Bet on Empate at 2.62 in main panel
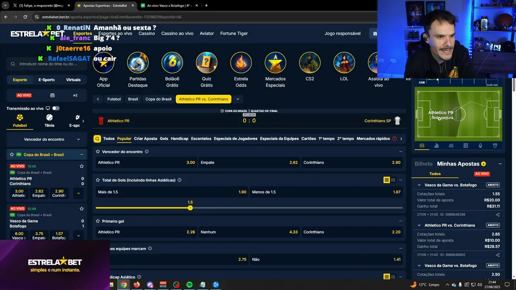 [x=249, y=162]
